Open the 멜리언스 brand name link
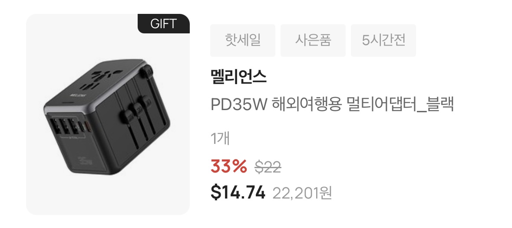The width and height of the screenshot is (512, 228). click(238, 77)
